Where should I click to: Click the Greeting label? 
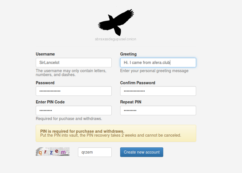coord(128,54)
